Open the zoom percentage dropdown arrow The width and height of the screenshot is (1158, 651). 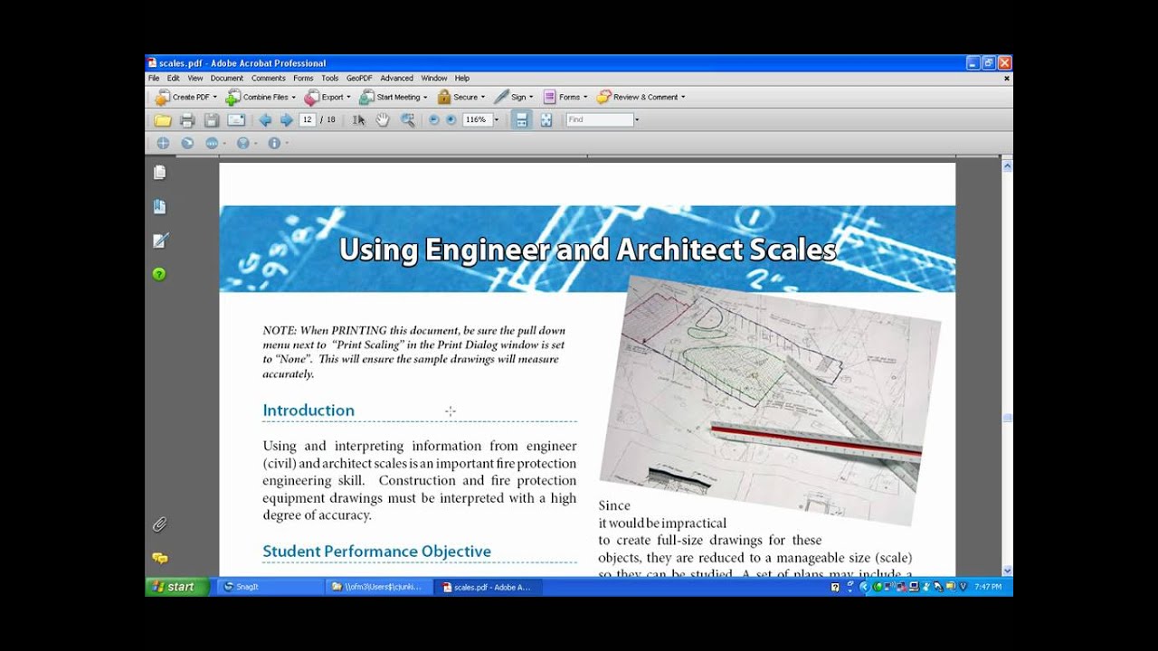click(497, 120)
